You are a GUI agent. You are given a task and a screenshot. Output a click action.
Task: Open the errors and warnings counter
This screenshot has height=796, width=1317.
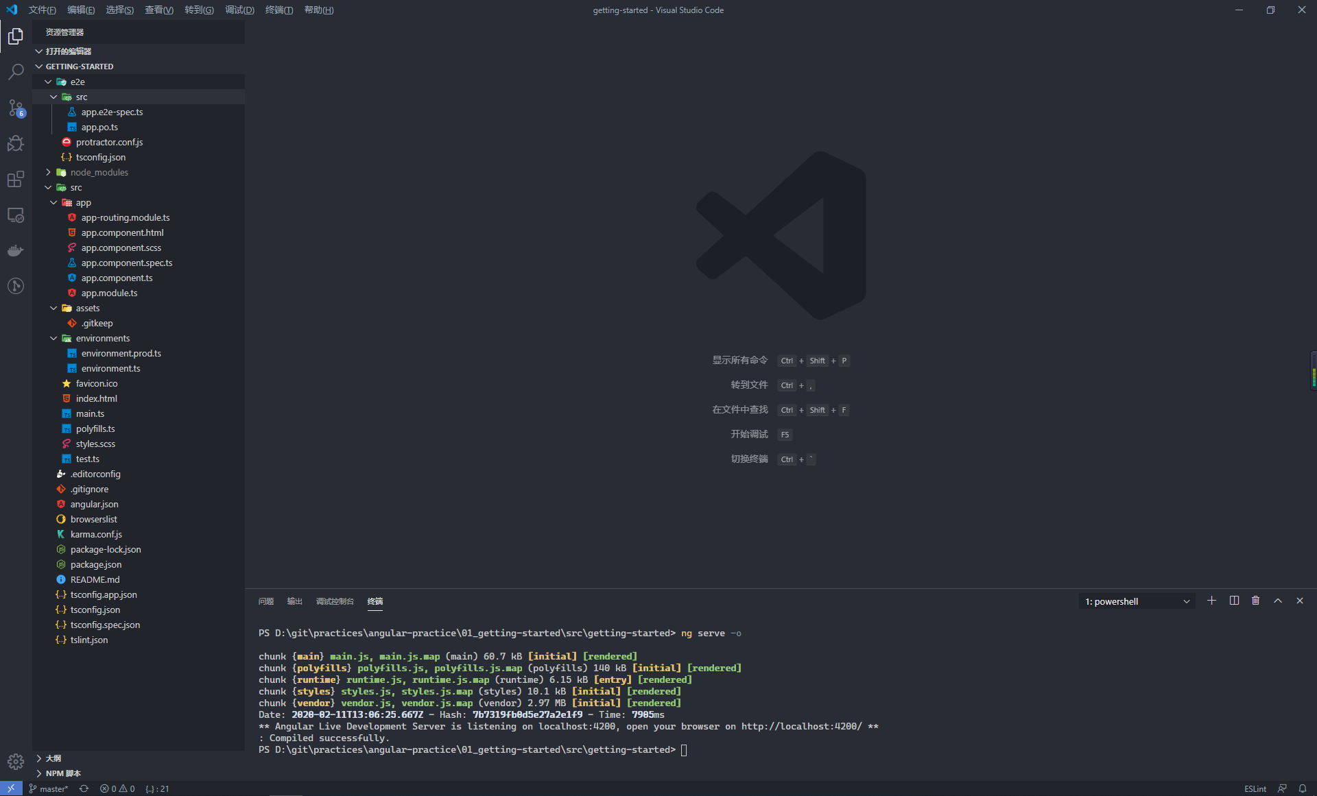click(117, 788)
